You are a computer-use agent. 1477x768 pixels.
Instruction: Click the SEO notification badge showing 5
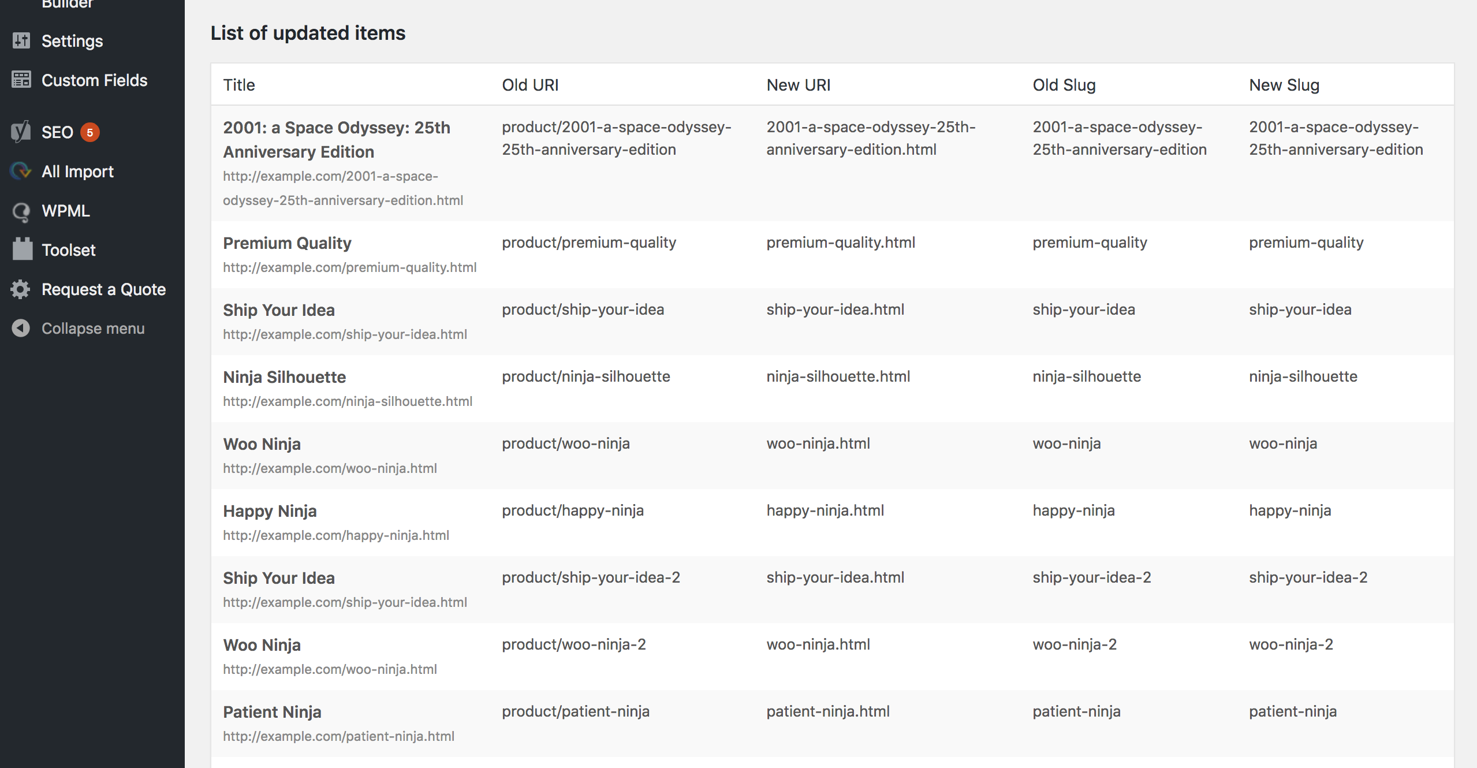(89, 132)
